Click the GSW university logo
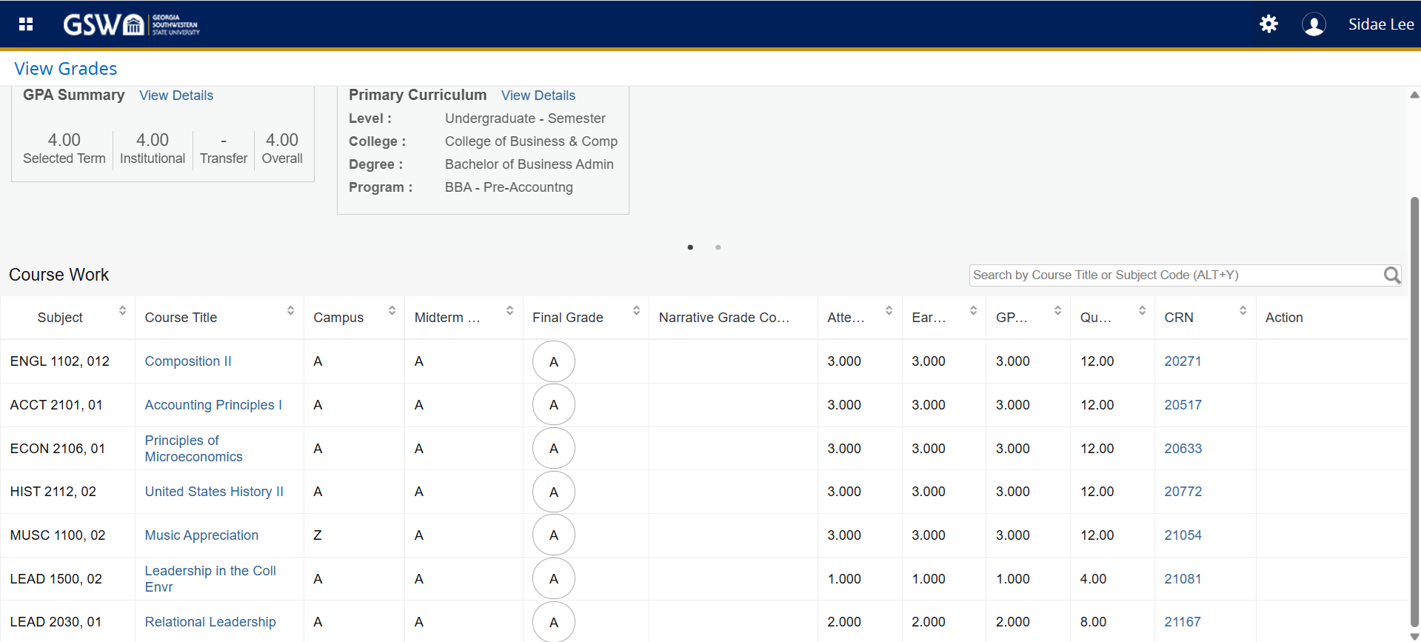The width and height of the screenshot is (1421, 642). pyautogui.click(x=131, y=24)
